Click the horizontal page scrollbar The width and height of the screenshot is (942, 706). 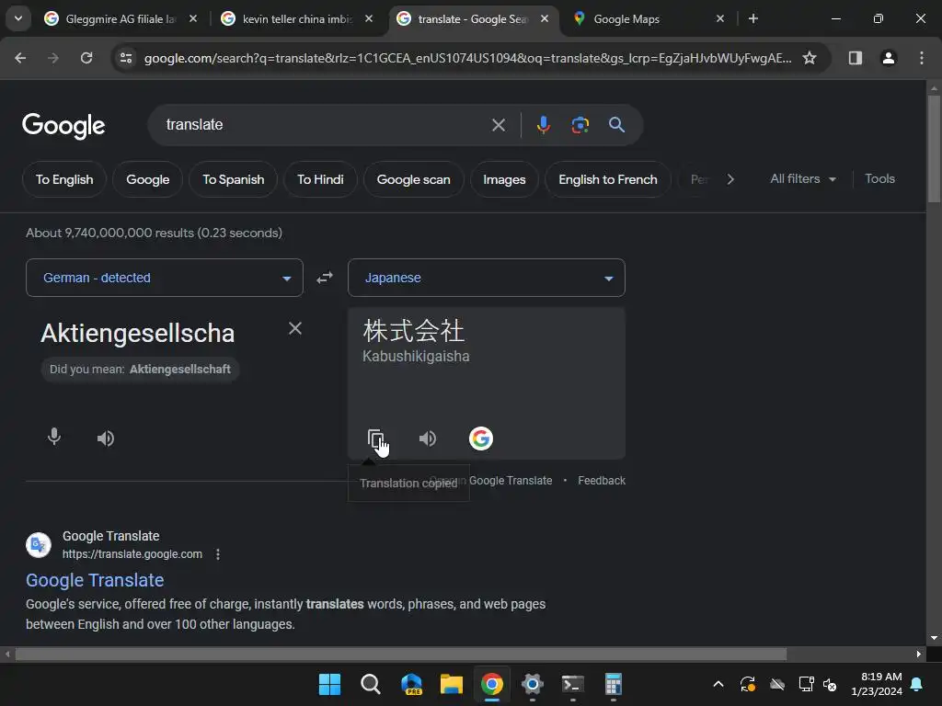pos(401,654)
